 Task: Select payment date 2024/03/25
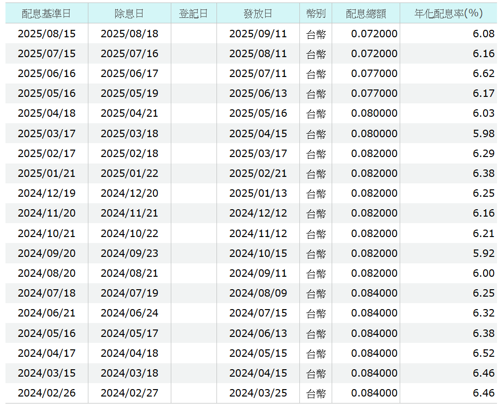pos(258,393)
